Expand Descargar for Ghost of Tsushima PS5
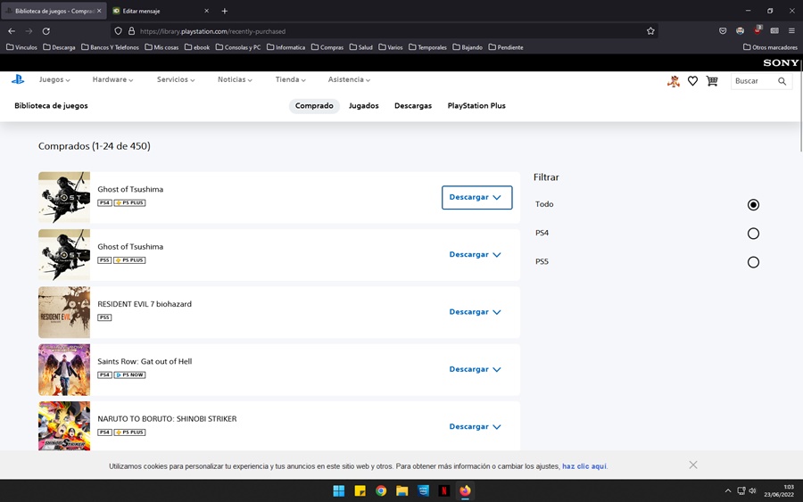 (476, 255)
